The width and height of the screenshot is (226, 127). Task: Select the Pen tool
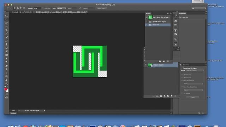(x=6, y=66)
